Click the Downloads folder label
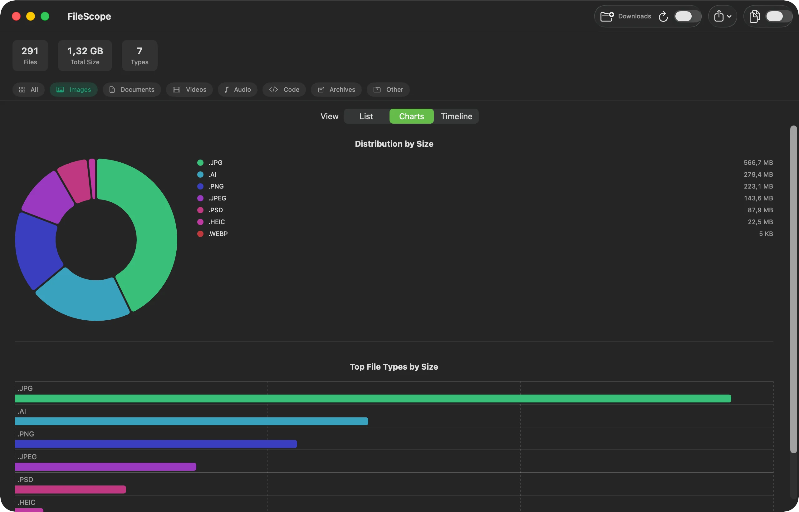This screenshot has width=799, height=512. [635, 16]
